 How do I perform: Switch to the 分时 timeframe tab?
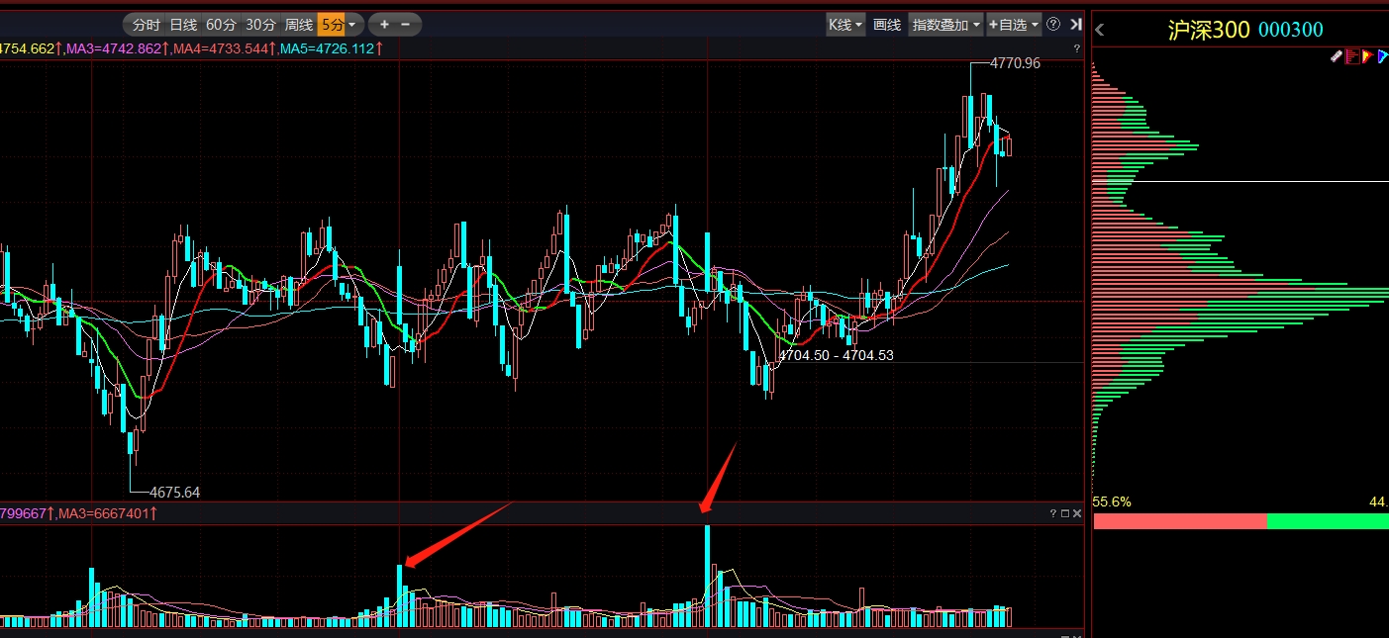pyautogui.click(x=146, y=25)
